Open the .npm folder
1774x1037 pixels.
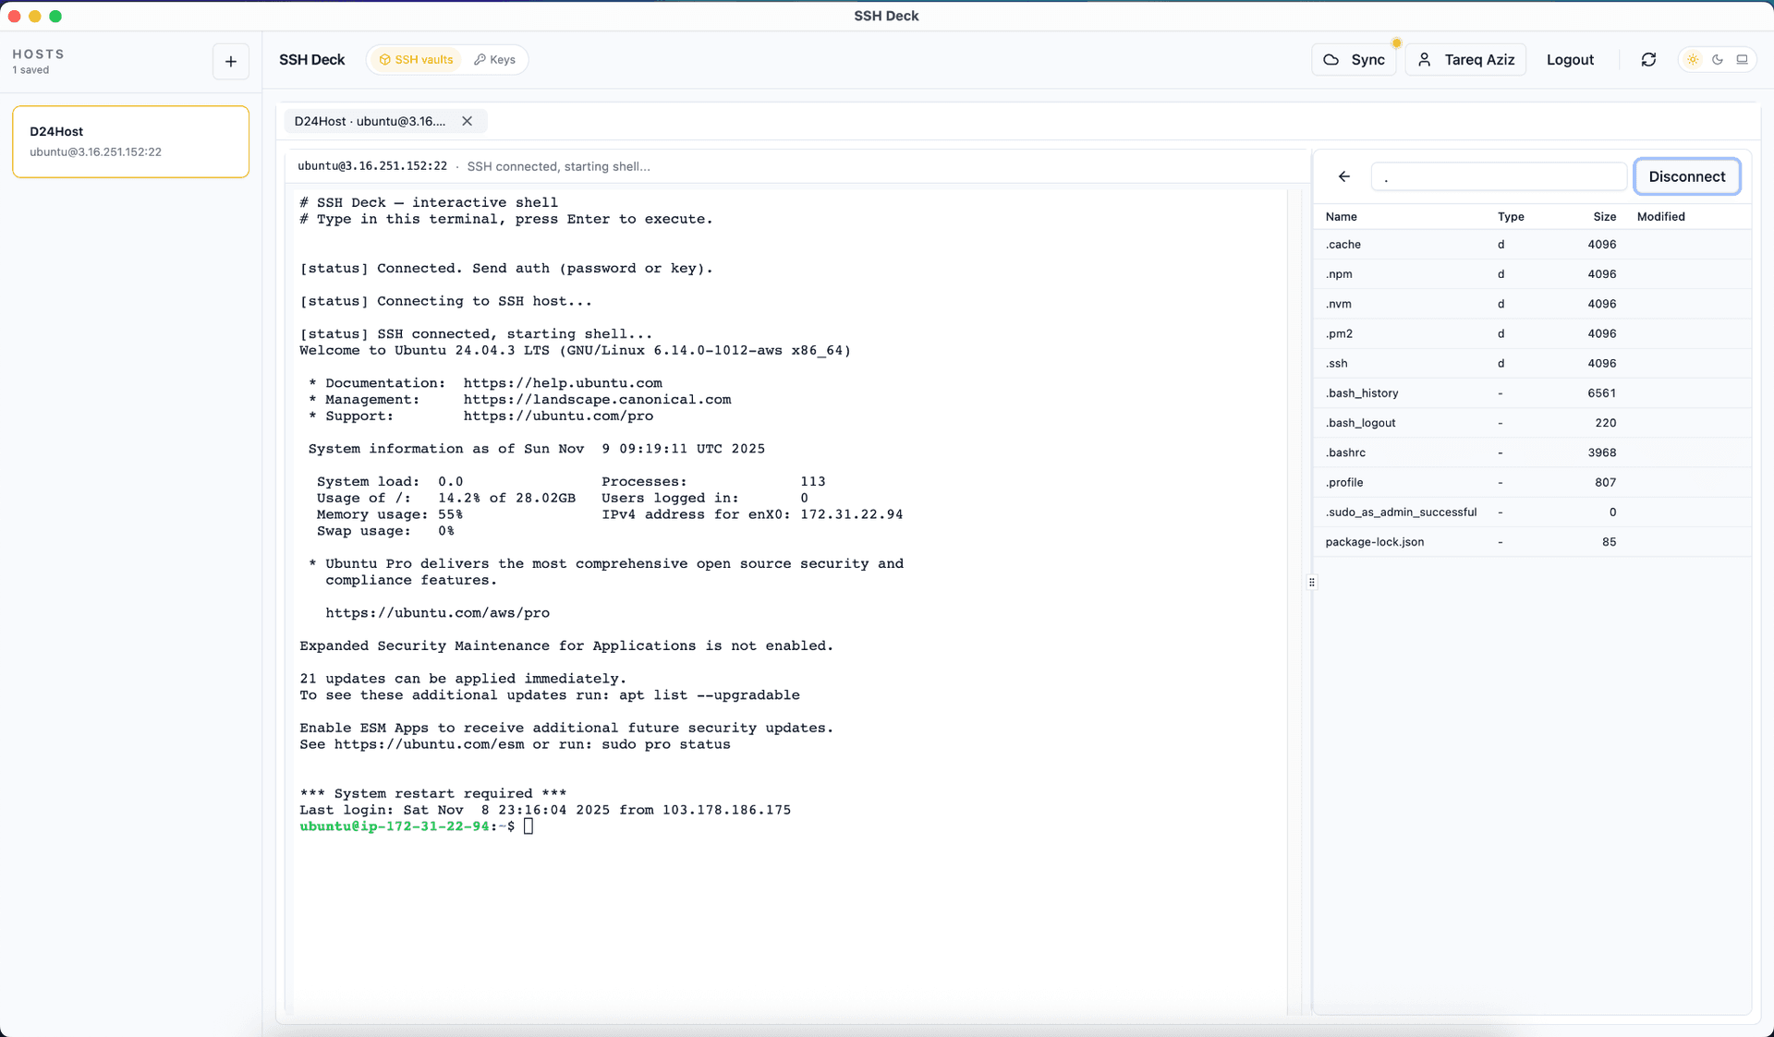tap(1340, 273)
